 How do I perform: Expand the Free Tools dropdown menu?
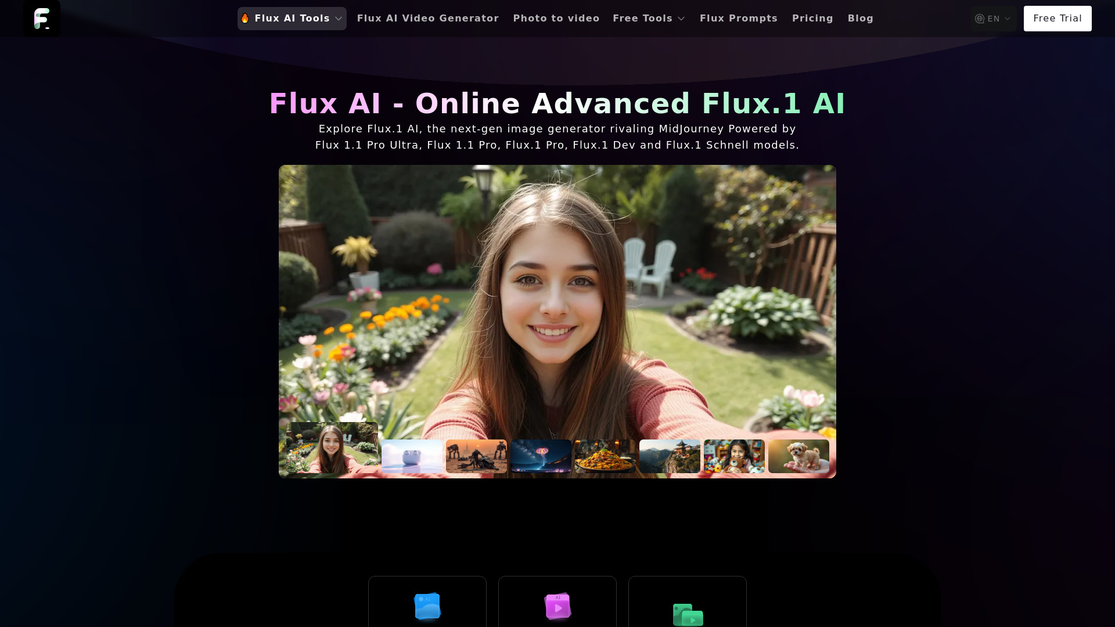(649, 19)
